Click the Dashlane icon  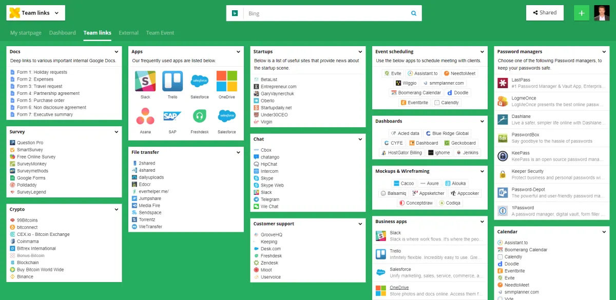coord(503,119)
